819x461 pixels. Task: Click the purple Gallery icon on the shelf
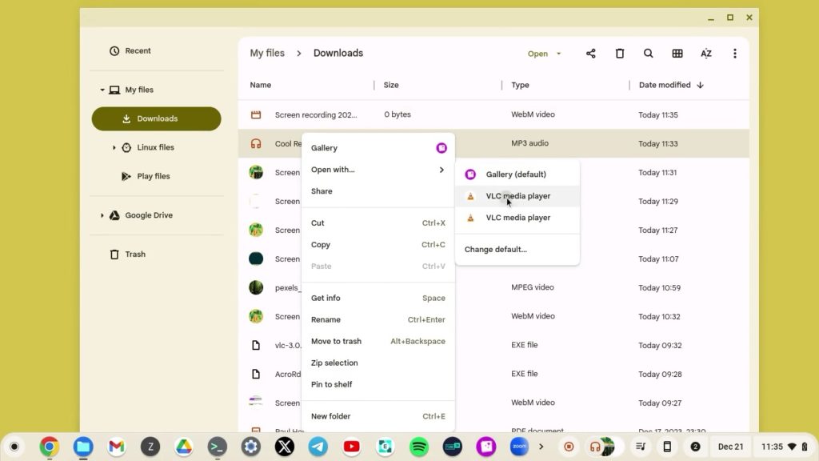click(485, 447)
